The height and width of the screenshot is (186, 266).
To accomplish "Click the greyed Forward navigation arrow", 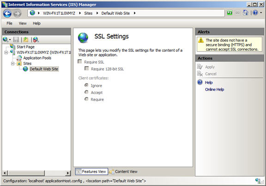I will click(17, 13).
